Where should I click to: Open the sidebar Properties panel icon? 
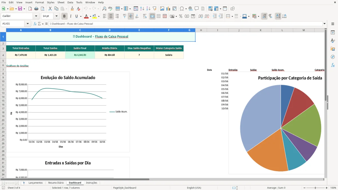click(333, 33)
